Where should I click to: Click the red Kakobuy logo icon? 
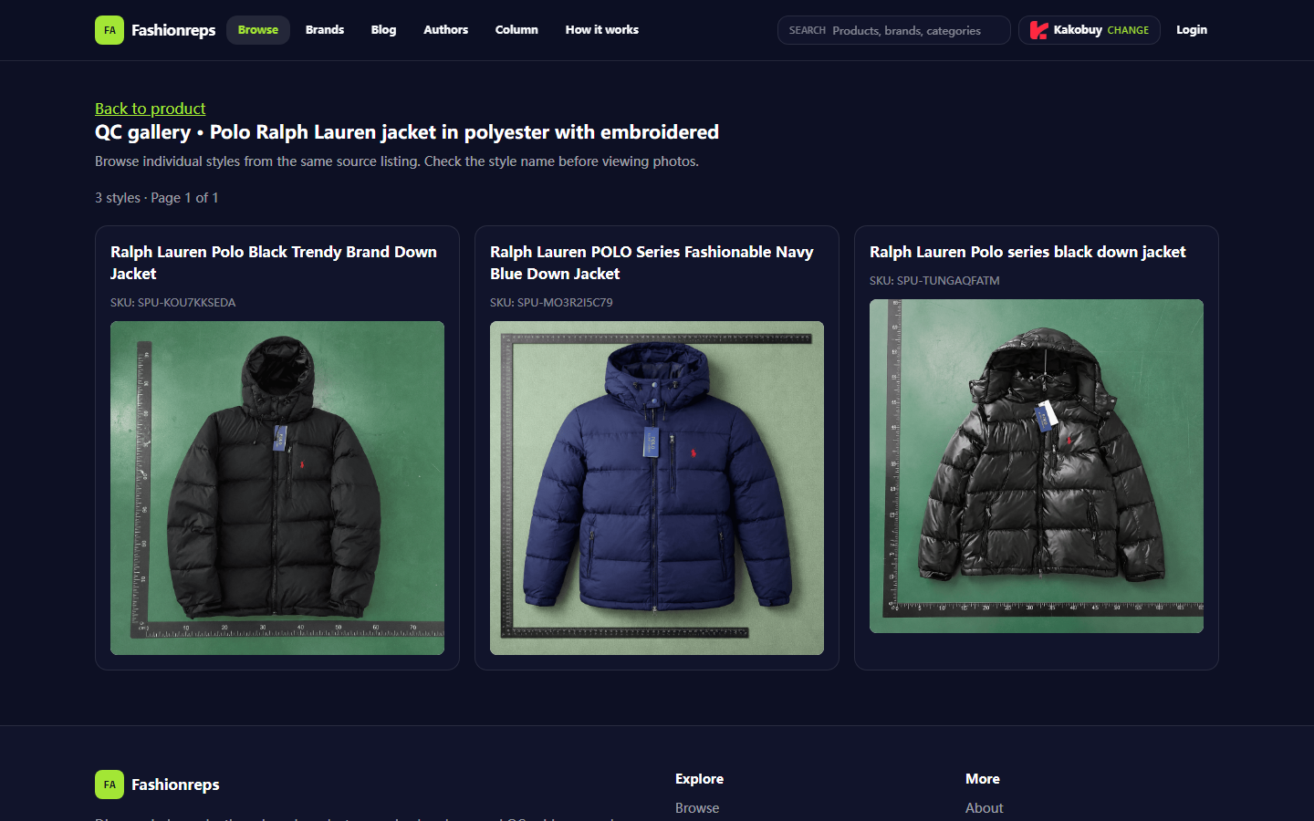click(1038, 30)
